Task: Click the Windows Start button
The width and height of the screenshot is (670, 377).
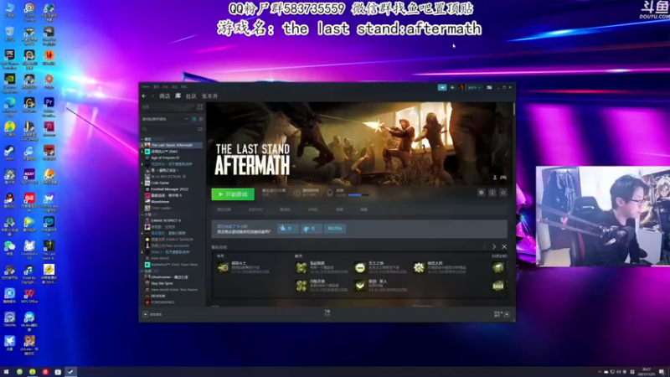Action: [x=6, y=372]
